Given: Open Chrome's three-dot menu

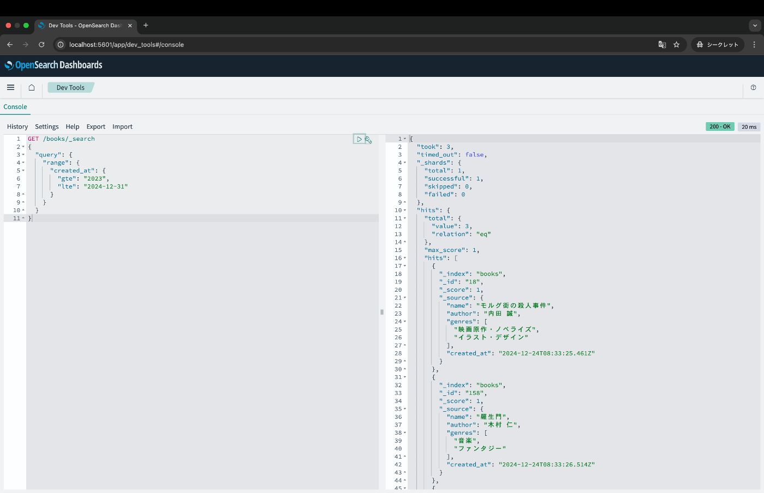Looking at the screenshot, I should [754, 45].
